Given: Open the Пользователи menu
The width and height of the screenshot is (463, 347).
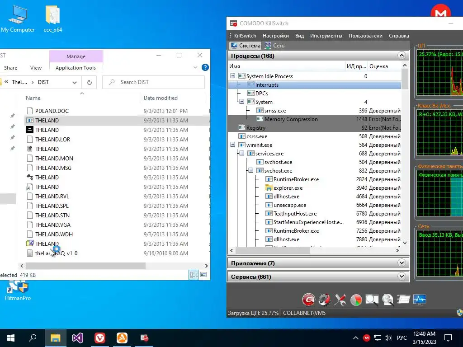Looking at the screenshot, I should [x=365, y=36].
